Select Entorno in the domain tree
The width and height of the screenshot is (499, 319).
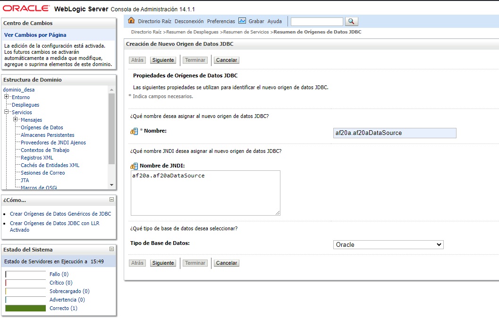[21, 97]
